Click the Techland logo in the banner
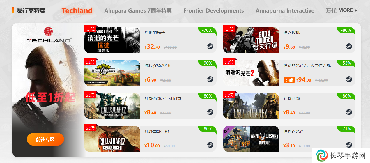The width and height of the screenshot is (370, 163). pyautogui.click(x=49, y=35)
